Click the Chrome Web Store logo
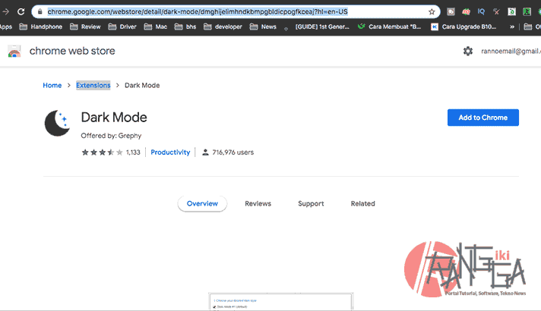This screenshot has width=541, height=311. pos(14,52)
